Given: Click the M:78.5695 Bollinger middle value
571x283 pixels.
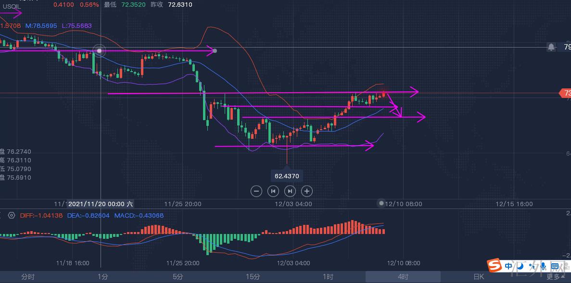Looking at the screenshot, I should point(41,26).
